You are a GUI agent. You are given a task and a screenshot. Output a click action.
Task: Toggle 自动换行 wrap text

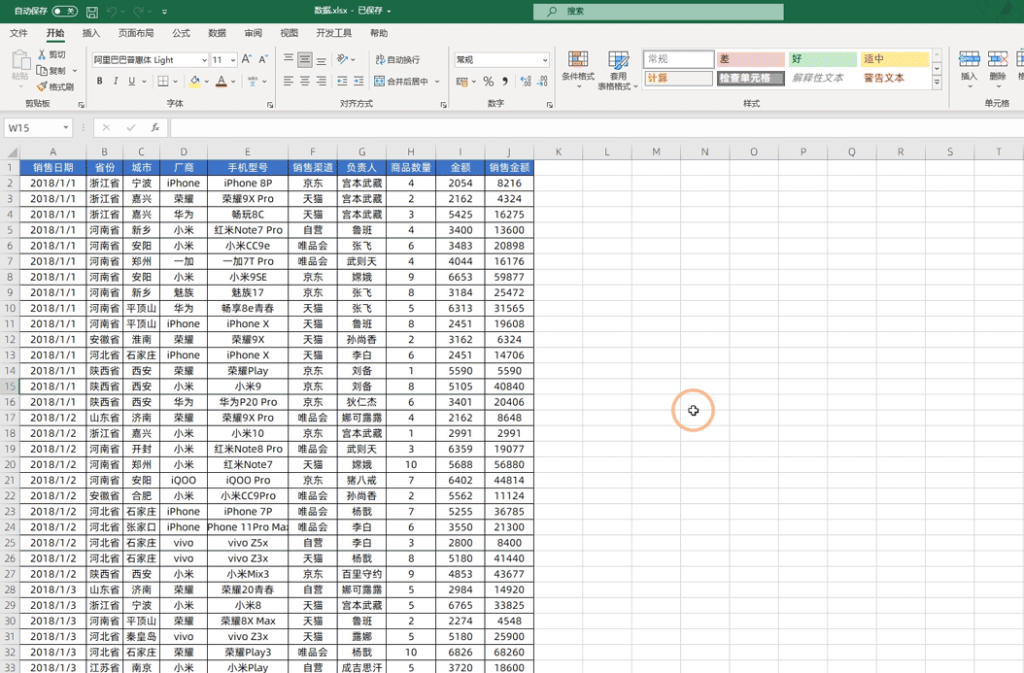point(397,59)
